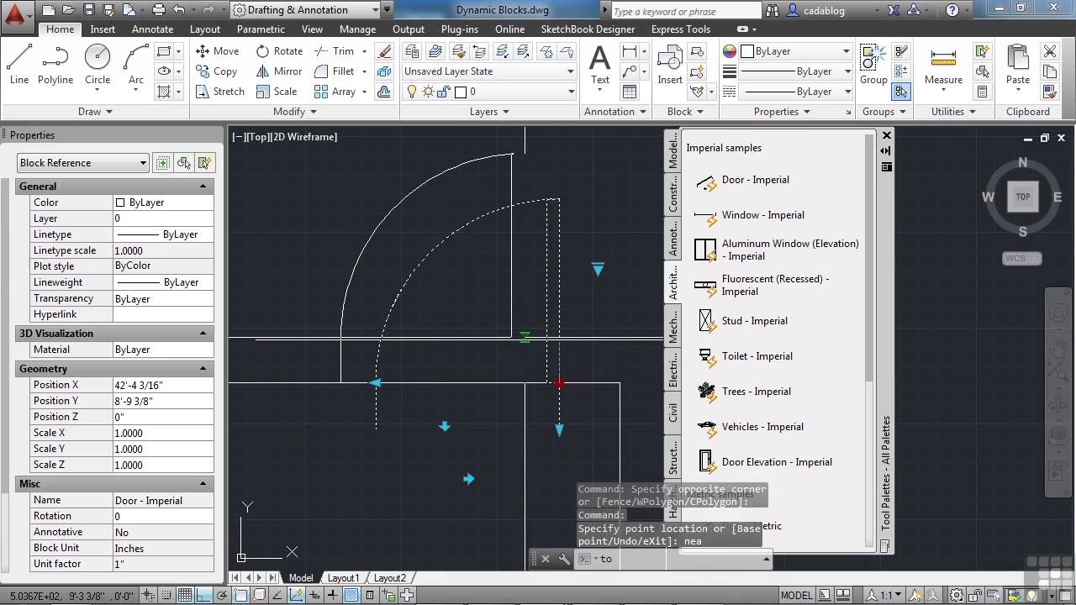1076x605 pixels.
Task: Collapse the Misc properties section
Action: tap(203, 484)
